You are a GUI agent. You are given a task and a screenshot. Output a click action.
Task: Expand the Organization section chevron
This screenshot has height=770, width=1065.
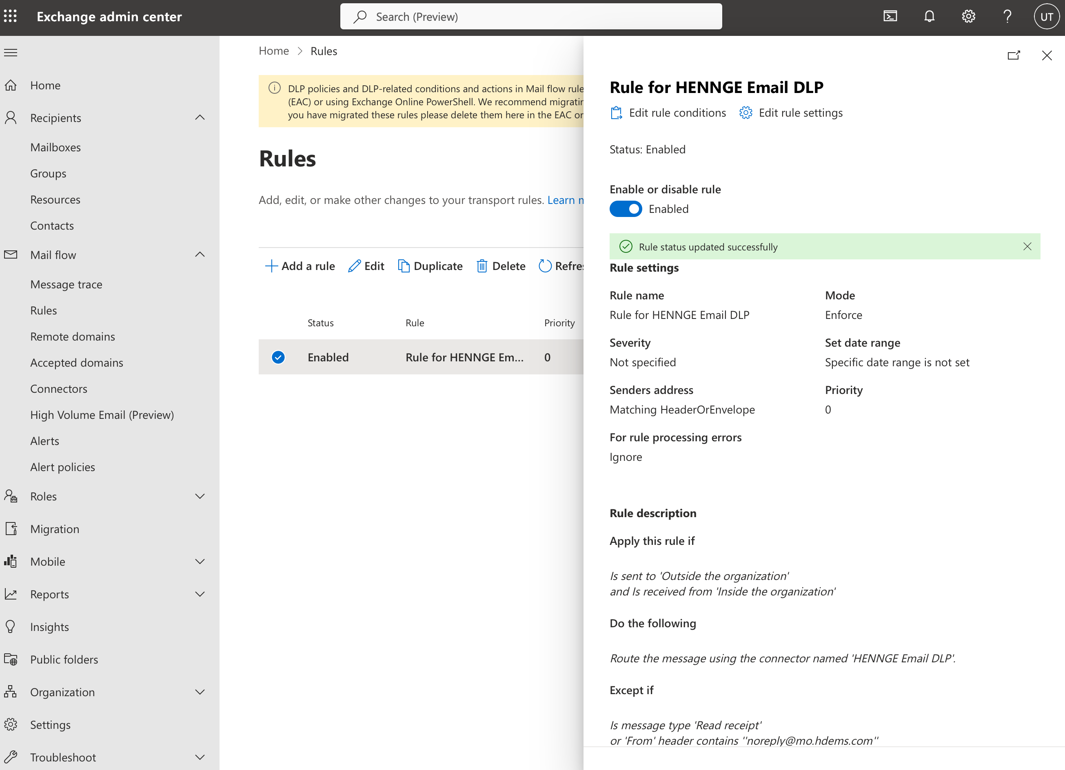coord(200,692)
